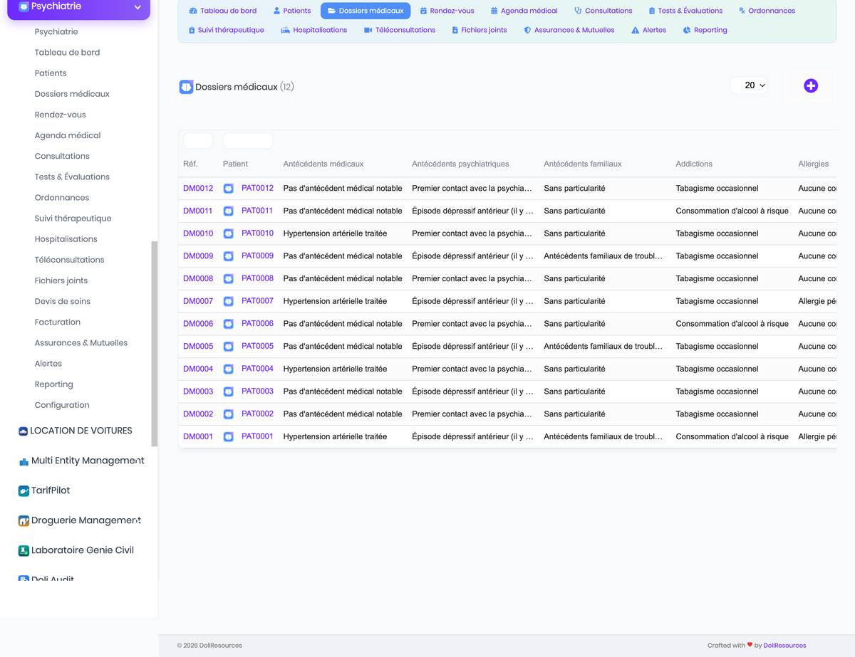Viewport: 855px width, 657px height.
Task: Click the patient icon next to PAT0001
Action: 229,437
